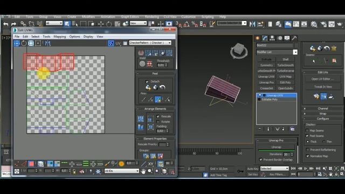Expand the Wrap rollout
Screen dimensions: 345x194
pos(323,114)
